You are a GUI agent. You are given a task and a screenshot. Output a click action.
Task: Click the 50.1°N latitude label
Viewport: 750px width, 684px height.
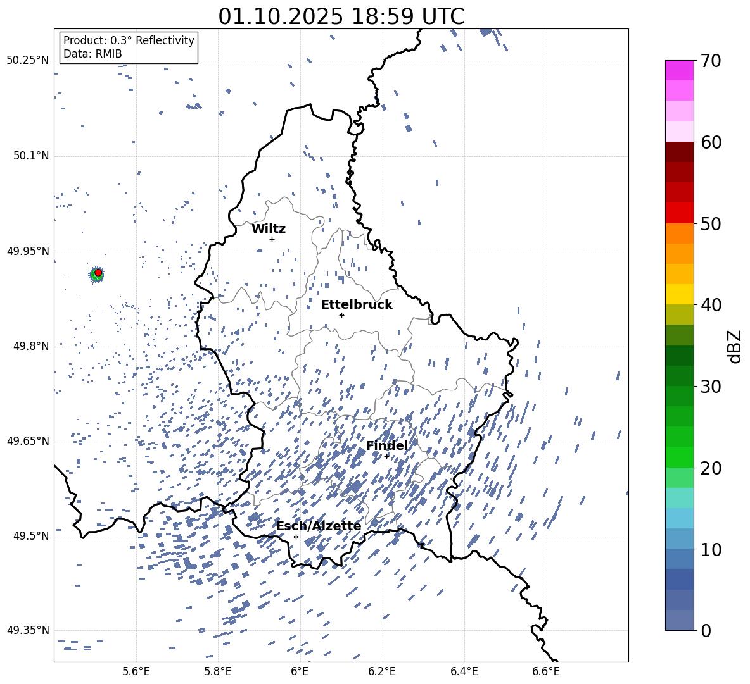coord(31,156)
